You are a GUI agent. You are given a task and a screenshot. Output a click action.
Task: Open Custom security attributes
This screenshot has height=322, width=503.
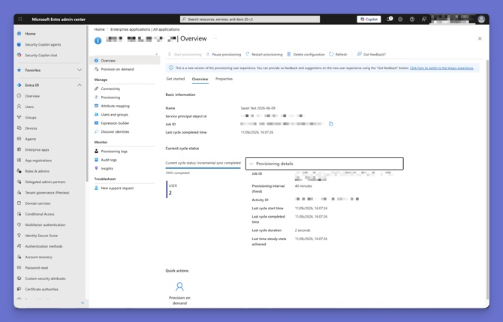click(x=45, y=278)
